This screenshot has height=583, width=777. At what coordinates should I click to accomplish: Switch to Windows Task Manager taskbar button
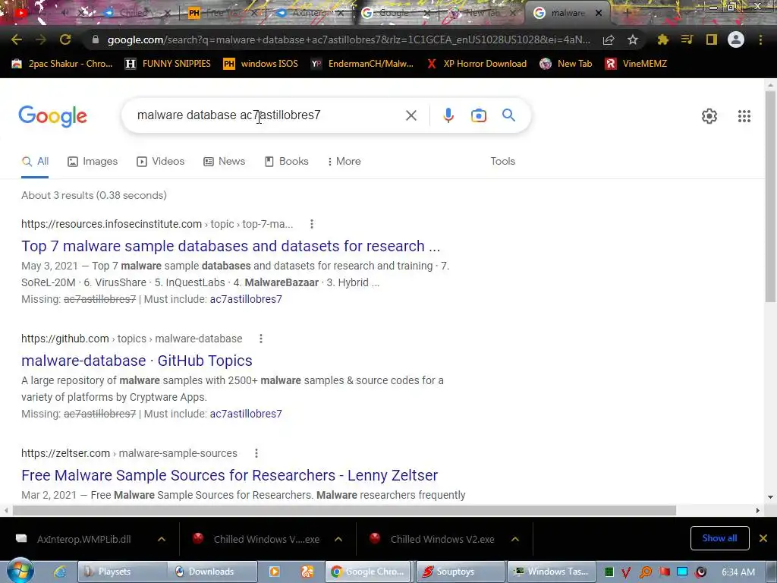(550, 572)
